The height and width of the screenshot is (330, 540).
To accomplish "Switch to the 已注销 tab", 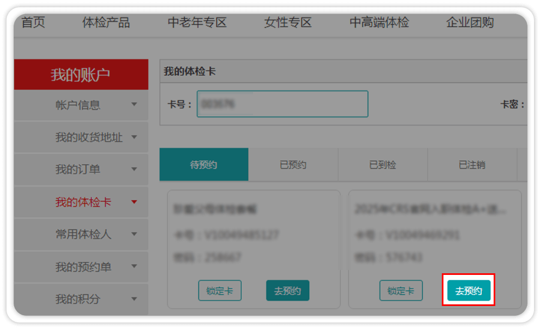I will click(x=472, y=165).
